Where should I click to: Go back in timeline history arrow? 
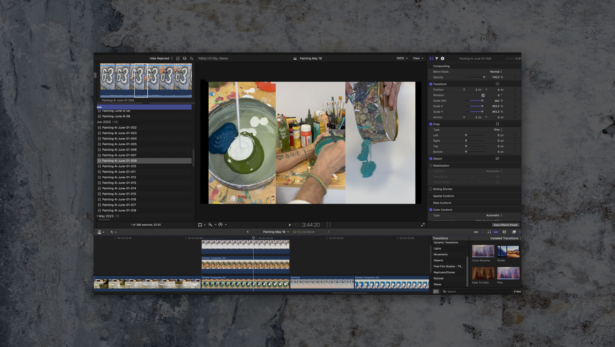click(x=248, y=232)
